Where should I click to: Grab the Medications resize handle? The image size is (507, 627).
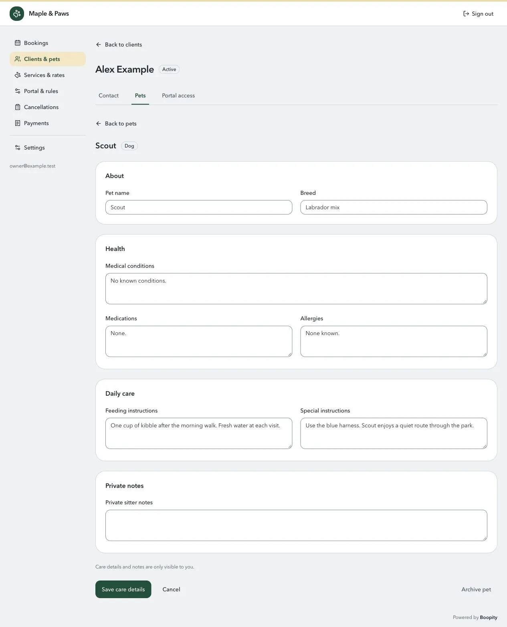click(x=289, y=354)
